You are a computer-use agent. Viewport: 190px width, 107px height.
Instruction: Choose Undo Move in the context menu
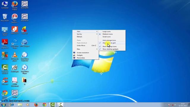[x=85, y=45]
